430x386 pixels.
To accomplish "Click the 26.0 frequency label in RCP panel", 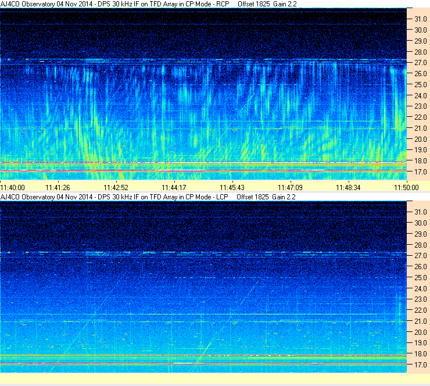I will [x=421, y=74].
